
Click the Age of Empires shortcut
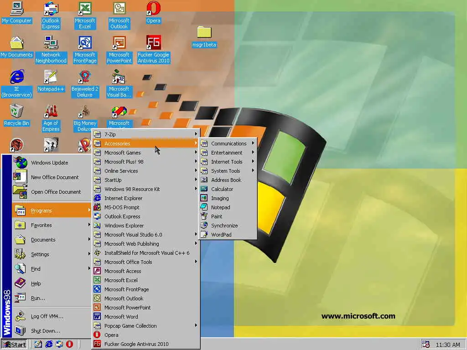[x=51, y=118]
